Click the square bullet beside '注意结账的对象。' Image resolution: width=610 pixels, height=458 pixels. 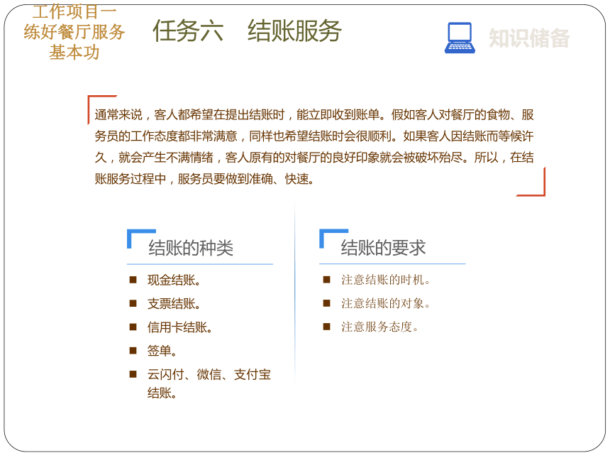(327, 303)
